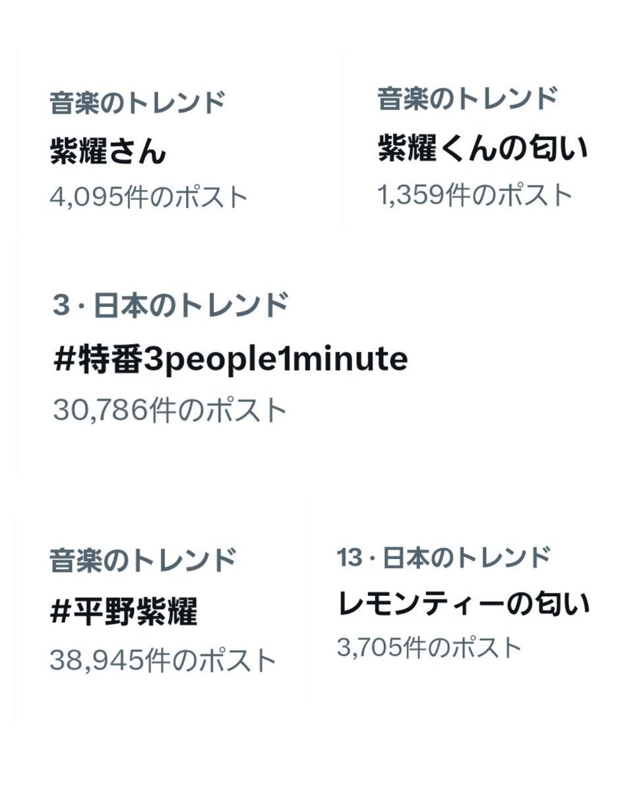This screenshot has width=633, height=792.
Task: Open the レモンティーの匂い trend
Action: coord(463,605)
